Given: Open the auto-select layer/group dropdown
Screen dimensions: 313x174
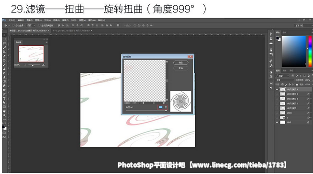Looking at the screenshot, I should pos(31,25).
